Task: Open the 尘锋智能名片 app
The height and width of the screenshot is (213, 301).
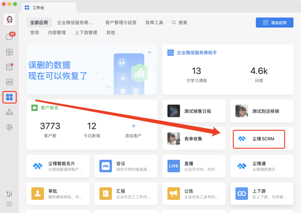Action: click(x=58, y=166)
